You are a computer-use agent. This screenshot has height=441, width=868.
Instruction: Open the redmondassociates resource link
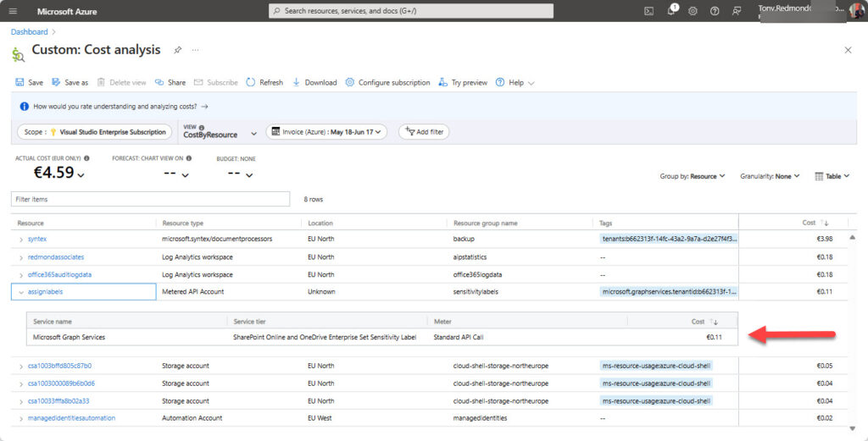(56, 257)
